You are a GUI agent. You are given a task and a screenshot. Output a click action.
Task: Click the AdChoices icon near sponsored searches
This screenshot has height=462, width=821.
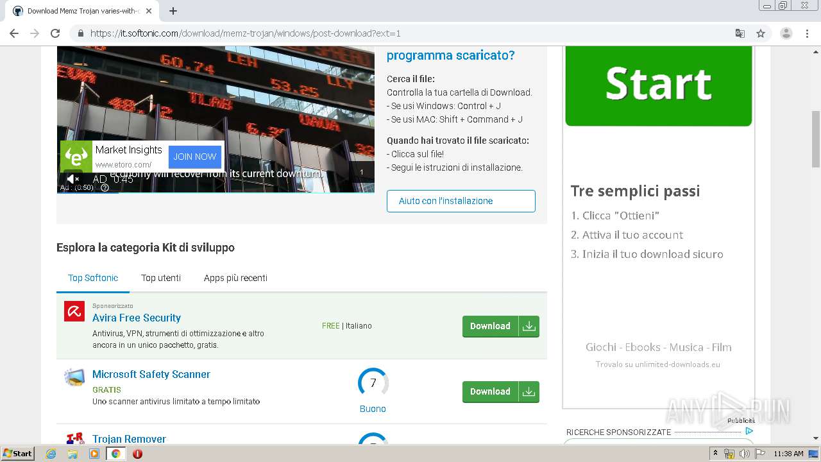point(749,431)
